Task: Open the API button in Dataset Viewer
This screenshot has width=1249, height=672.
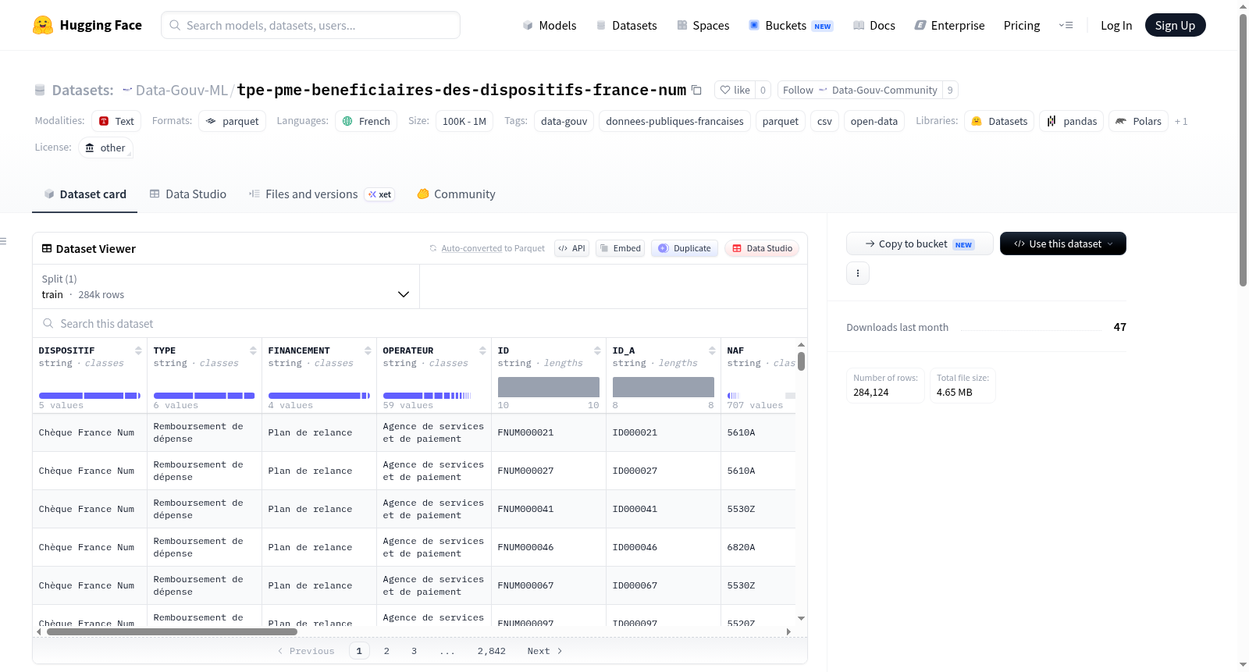Action: (x=571, y=248)
